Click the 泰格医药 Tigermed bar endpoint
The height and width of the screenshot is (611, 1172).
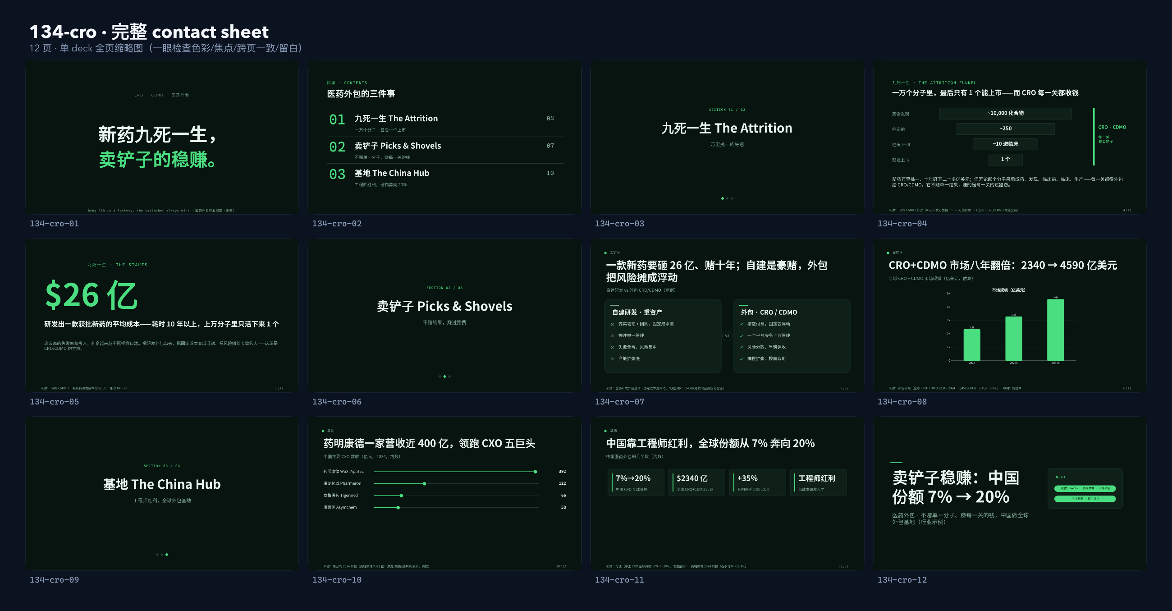coord(401,496)
